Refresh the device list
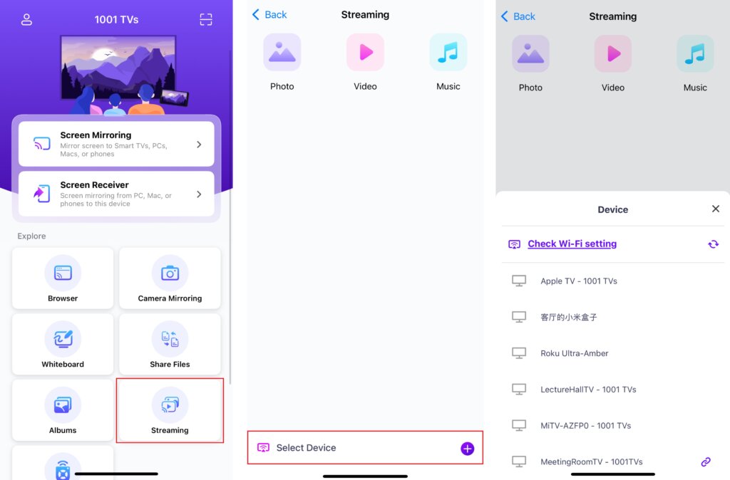The height and width of the screenshot is (480, 730). pos(713,244)
